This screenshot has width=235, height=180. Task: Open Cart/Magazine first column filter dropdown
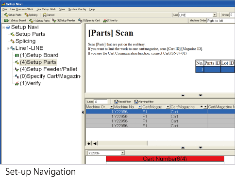pos(168,107)
